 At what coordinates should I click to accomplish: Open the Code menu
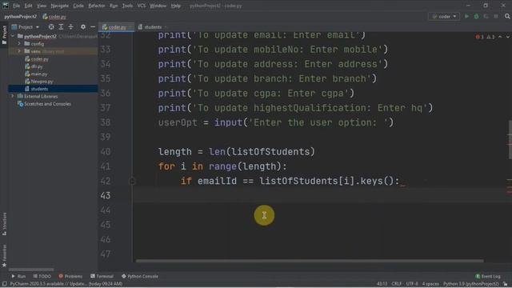click(78, 6)
